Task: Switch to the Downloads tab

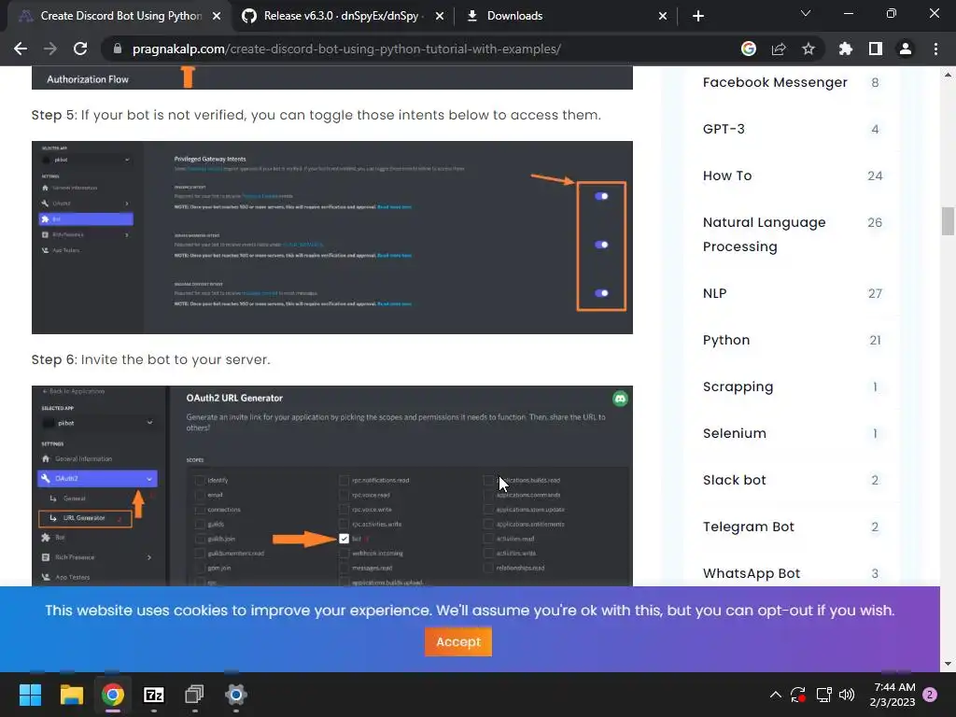Action: 567,16
